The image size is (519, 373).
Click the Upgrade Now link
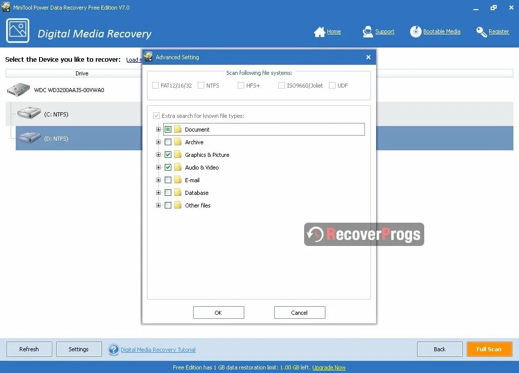[x=328, y=367]
